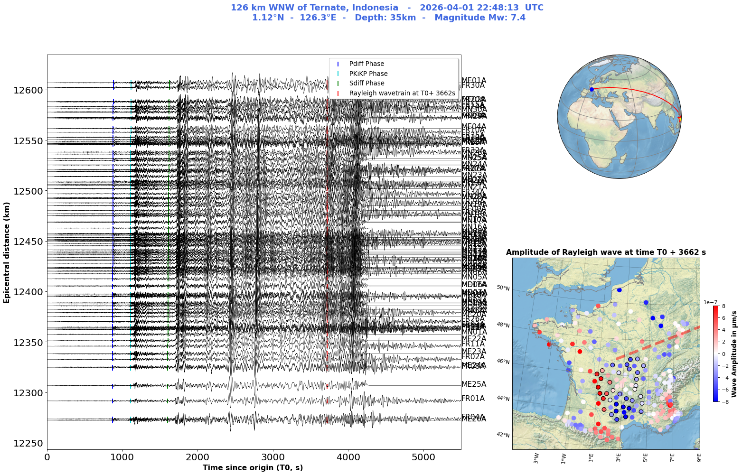
Task: Click the Time since origin axis label
Action: tap(253, 467)
